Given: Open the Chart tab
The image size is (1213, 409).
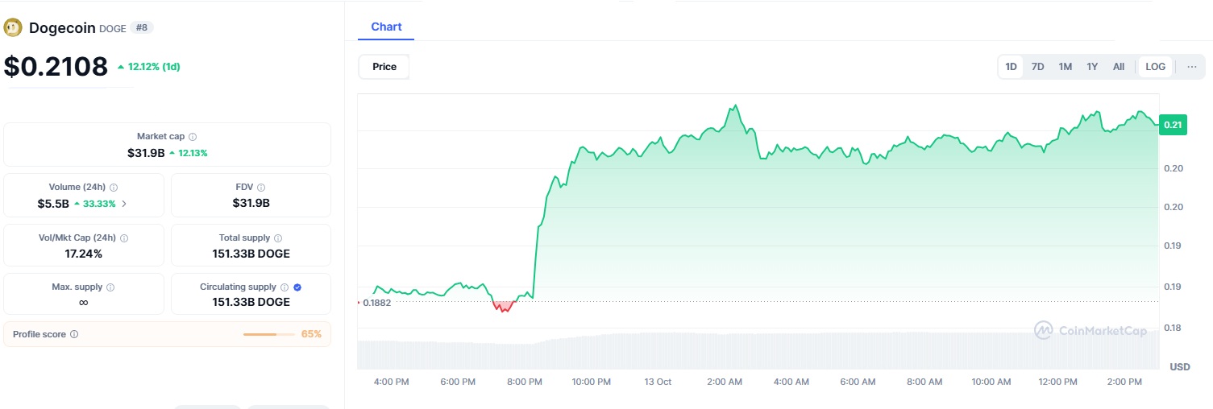Looking at the screenshot, I should [386, 27].
